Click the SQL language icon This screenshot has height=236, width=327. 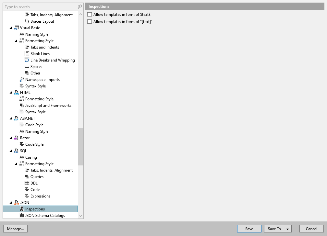click(x=17, y=151)
